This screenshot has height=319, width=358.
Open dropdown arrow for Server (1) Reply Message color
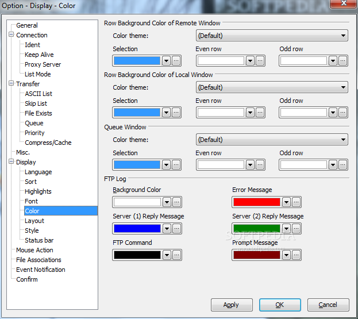pyautogui.click(x=167, y=228)
